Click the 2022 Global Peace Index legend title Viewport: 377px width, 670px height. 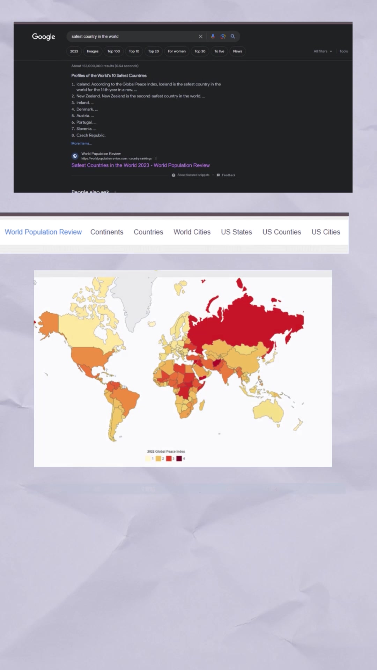[x=166, y=452]
